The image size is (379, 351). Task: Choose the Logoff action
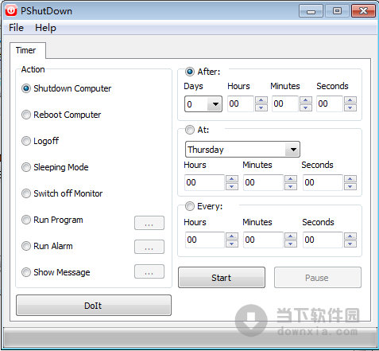[x=40, y=141]
